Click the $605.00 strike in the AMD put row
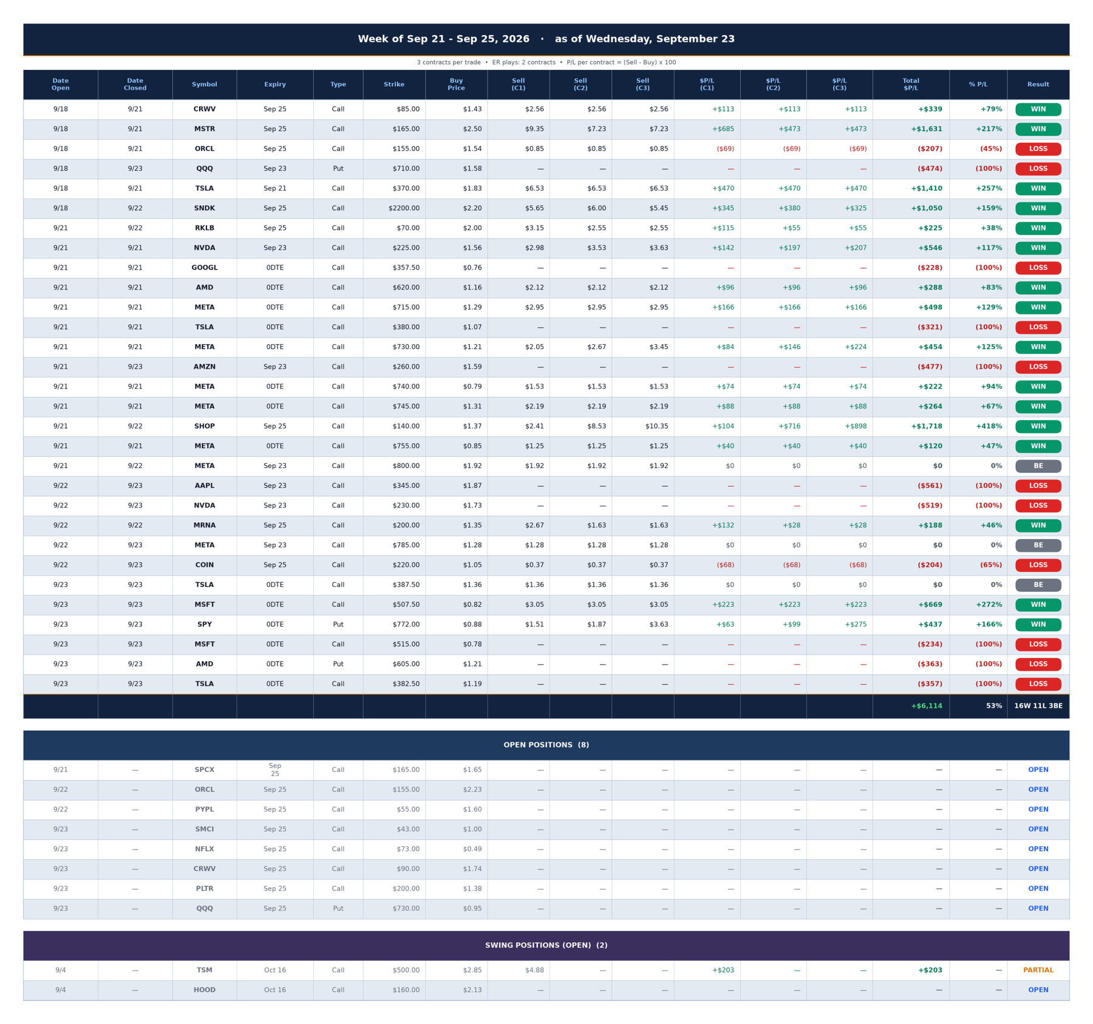Viewport: 1093px width, 1024px height. [407, 664]
